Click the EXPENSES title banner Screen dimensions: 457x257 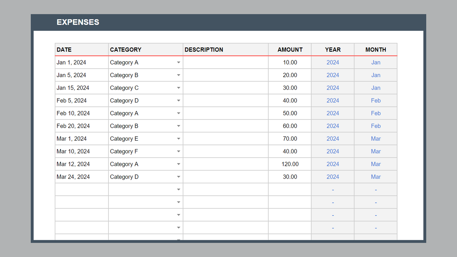(x=78, y=22)
